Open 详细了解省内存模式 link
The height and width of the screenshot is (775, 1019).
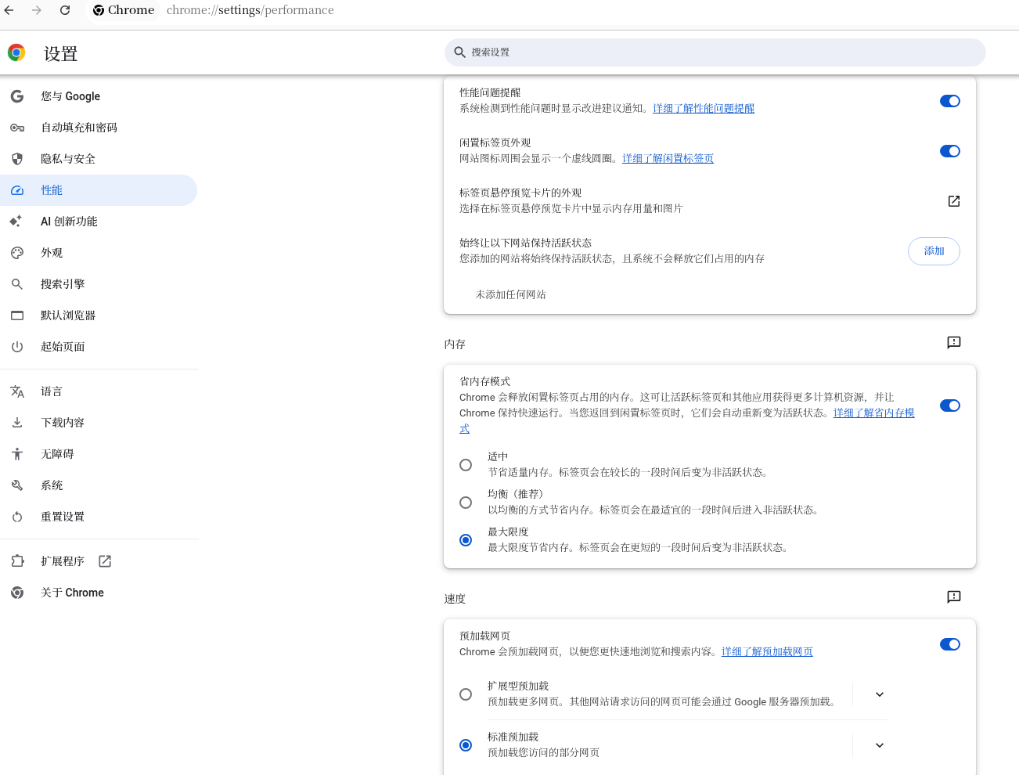[x=873, y=413]
